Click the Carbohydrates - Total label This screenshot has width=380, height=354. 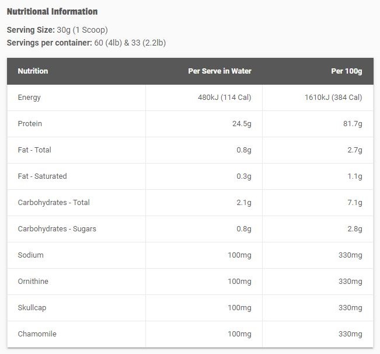tap(54, 203)
